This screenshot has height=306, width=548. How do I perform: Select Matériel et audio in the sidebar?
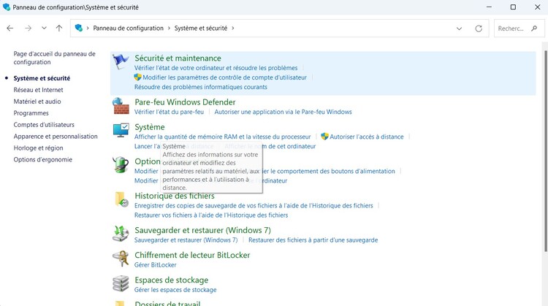(37, 102)
